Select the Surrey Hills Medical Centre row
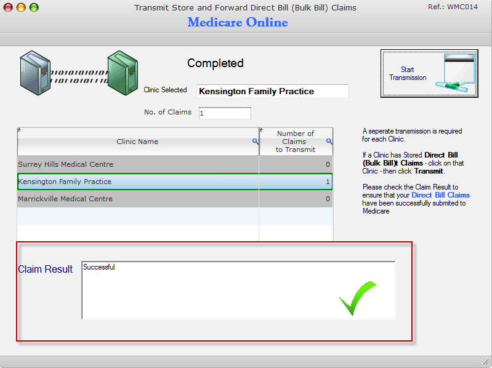Viewport: 492px width, 368px height. coord(175,164)
